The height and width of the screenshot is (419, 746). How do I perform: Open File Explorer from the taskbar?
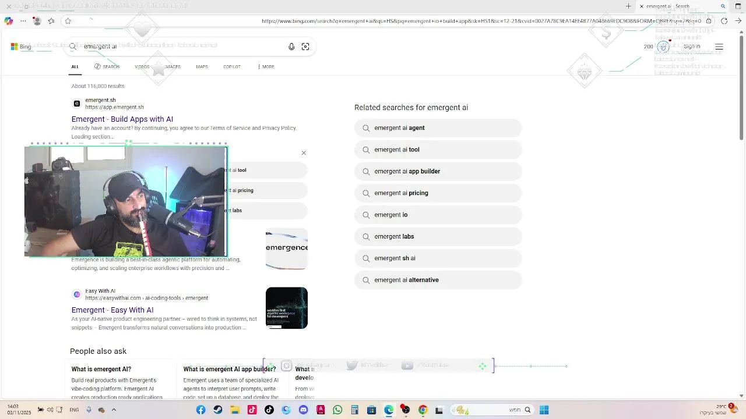click(235, 410)
